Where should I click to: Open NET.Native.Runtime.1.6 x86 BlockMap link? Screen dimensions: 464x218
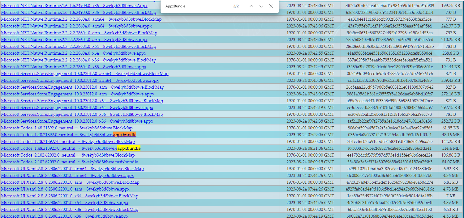pos(78,12)
